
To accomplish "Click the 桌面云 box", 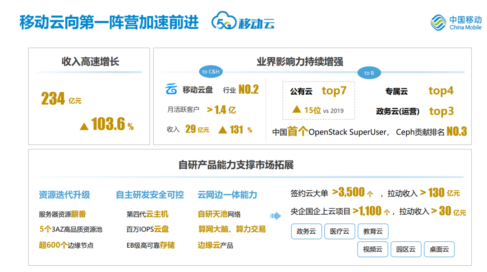I will click(x=439, y=249).
